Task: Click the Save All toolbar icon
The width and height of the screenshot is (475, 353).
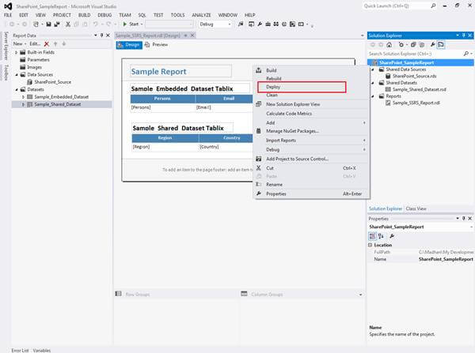Action: (57, 24)
